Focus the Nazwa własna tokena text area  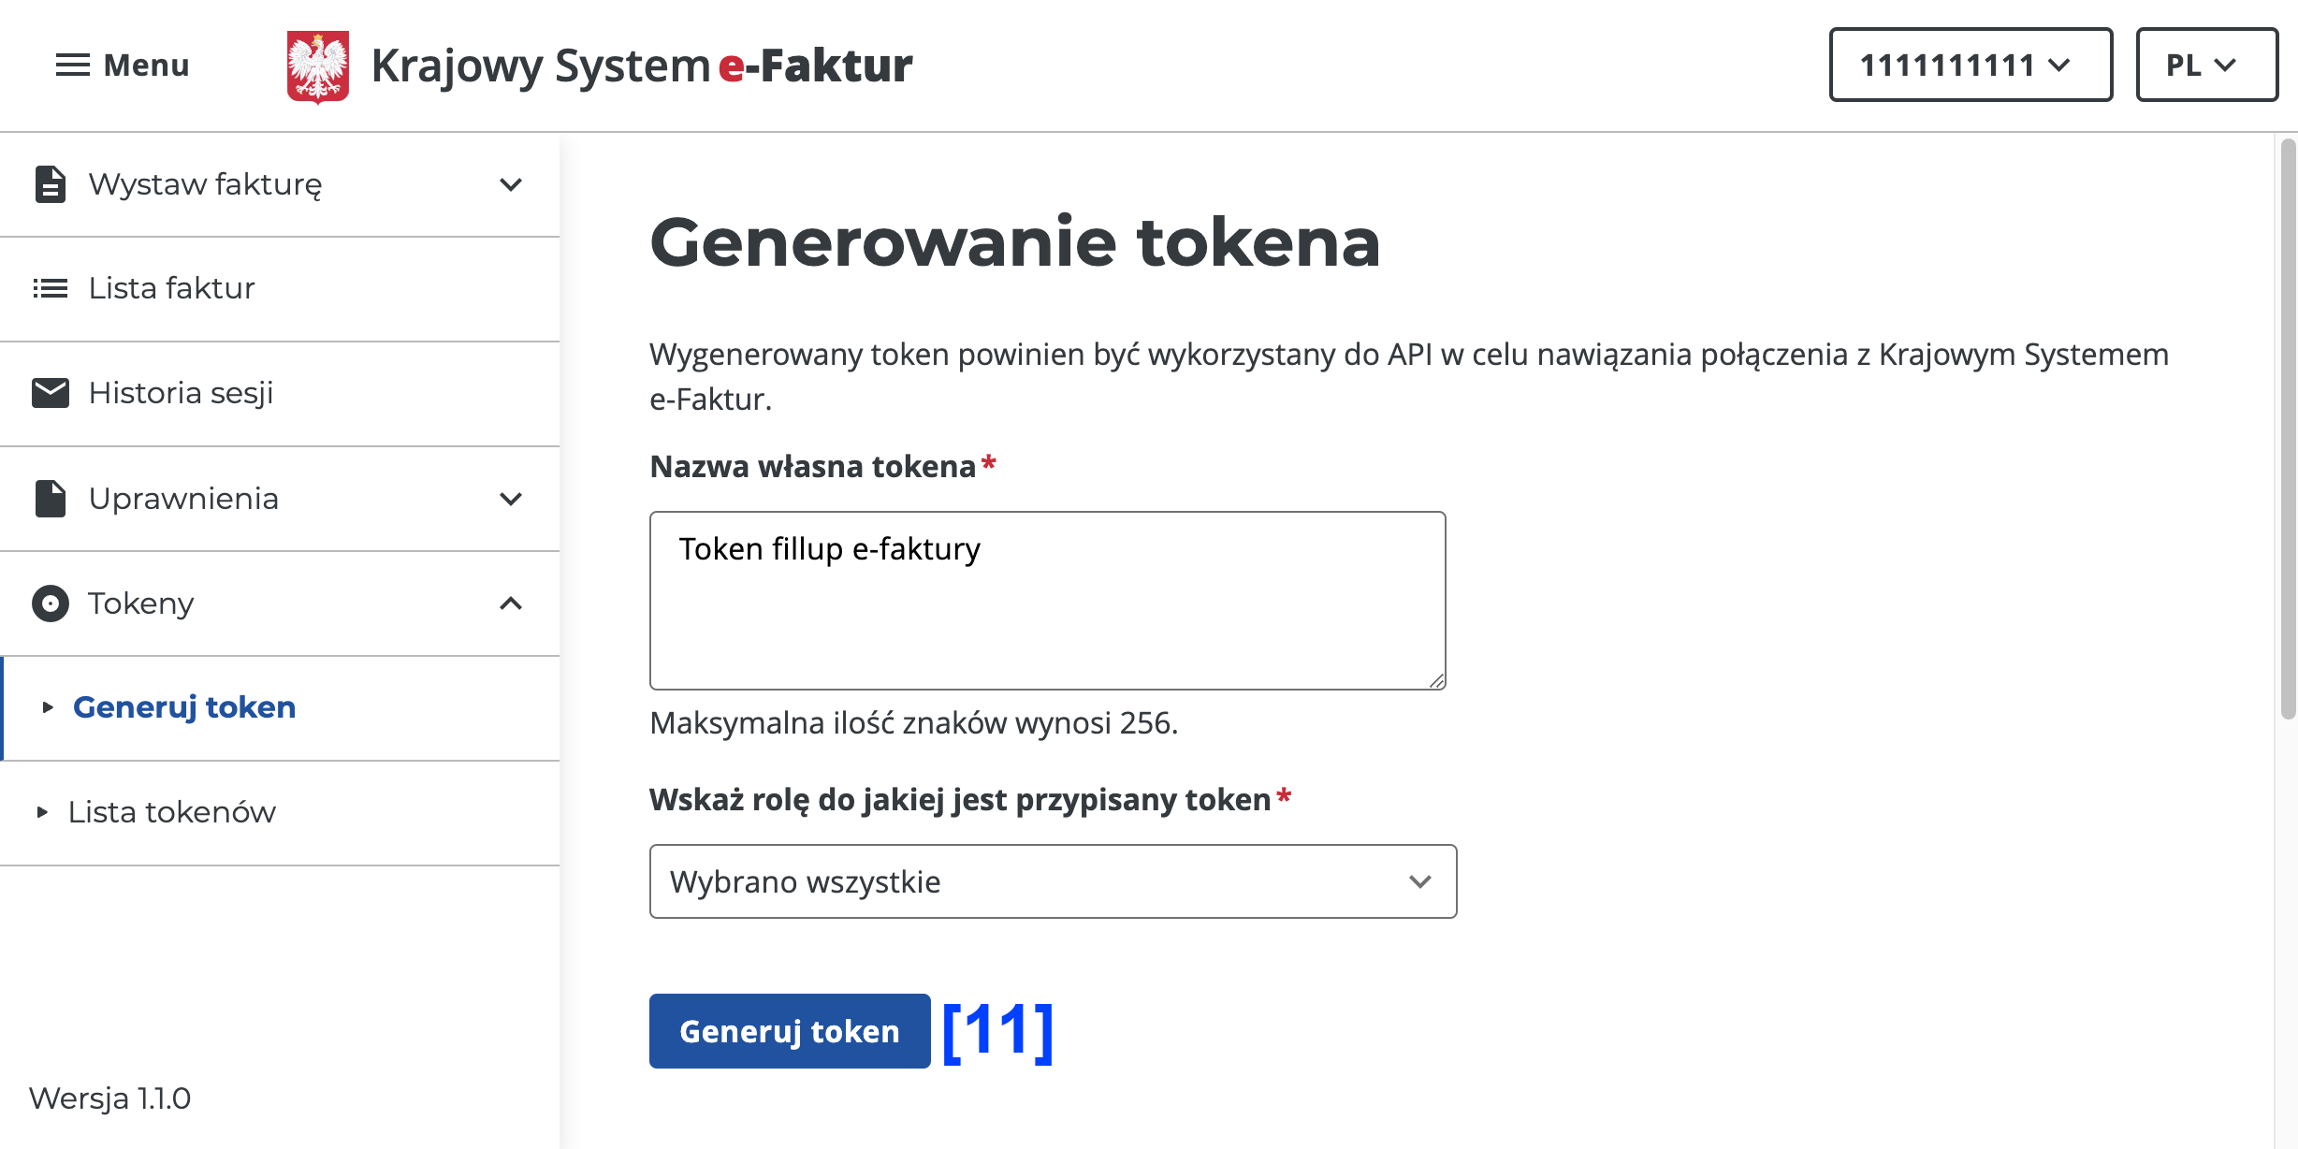coord(1048,601)
